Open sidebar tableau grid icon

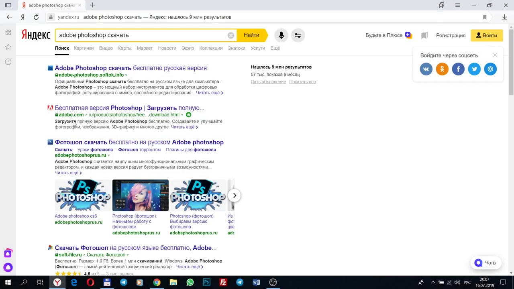coord(8,32)
